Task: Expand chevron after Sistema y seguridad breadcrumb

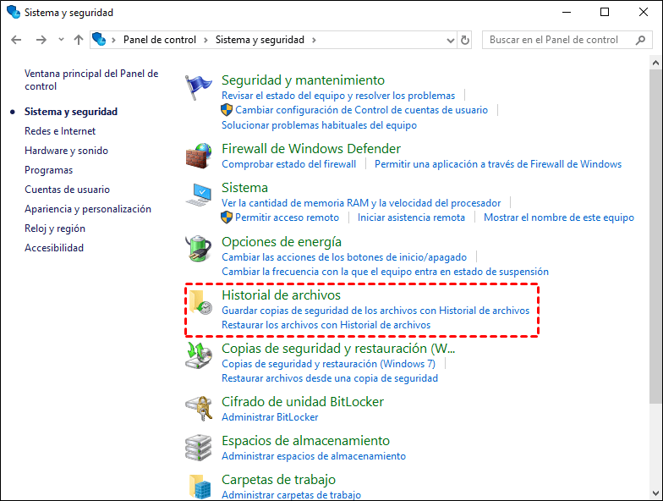Action: coord(314,41)
